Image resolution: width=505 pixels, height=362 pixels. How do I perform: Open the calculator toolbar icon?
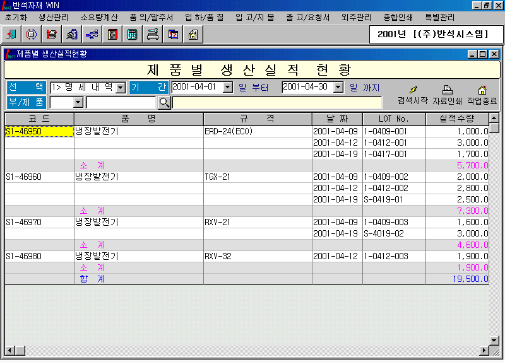point(132,35)
